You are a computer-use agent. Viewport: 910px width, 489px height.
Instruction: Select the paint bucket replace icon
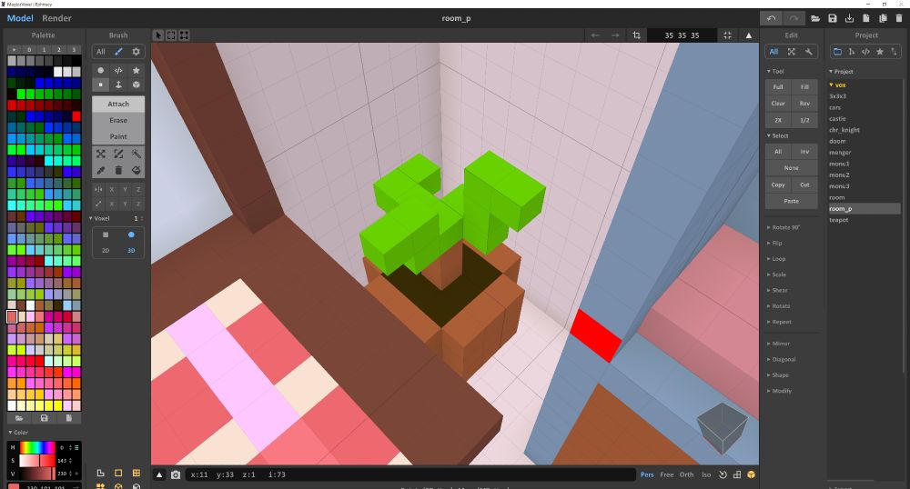(136, 170)
